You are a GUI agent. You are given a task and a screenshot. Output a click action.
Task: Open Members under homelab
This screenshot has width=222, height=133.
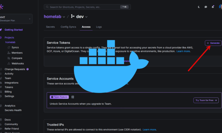[x=17, y=53]
